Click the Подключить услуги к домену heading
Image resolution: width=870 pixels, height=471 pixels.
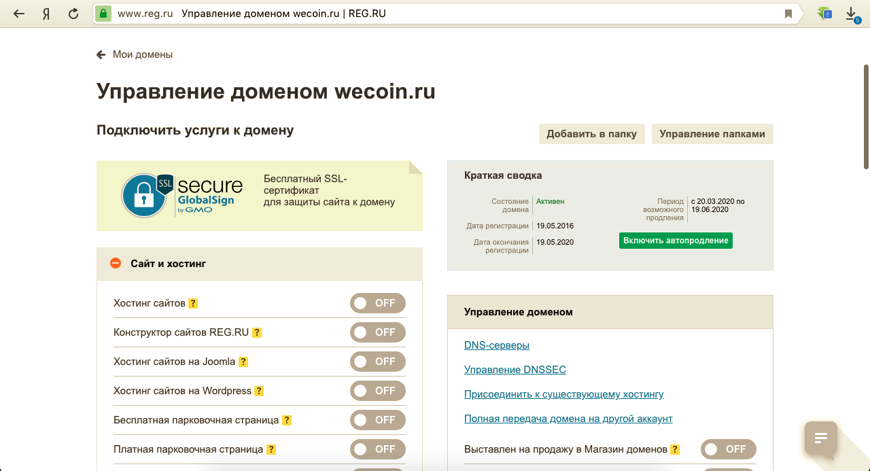pos(195,130)
